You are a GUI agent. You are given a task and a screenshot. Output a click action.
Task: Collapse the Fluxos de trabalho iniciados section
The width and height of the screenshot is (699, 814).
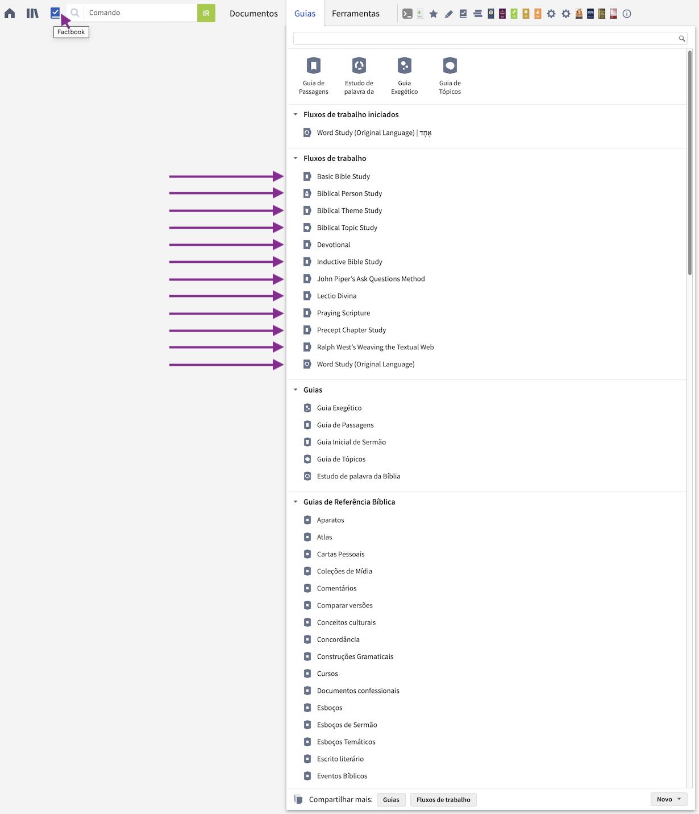pos(296,114)
